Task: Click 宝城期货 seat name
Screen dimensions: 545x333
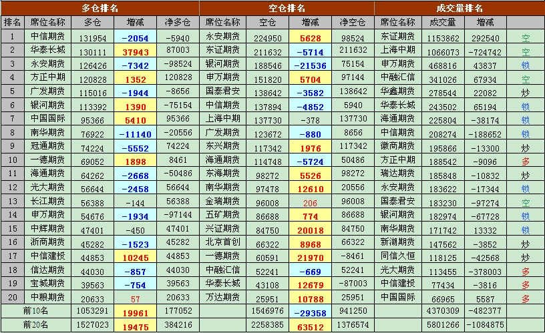Action: pos(47,284)
